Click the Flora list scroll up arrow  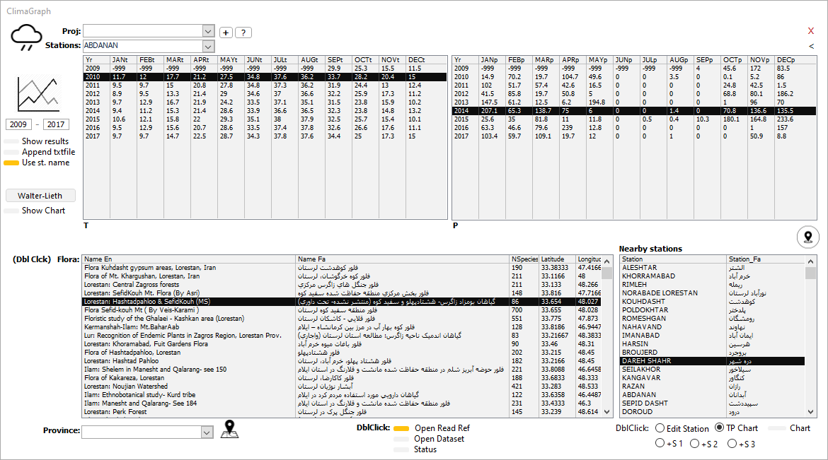point(606,261)
